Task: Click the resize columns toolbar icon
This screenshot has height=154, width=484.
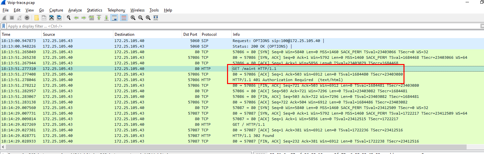Action: pyautogui.click(x=156, y=18)
